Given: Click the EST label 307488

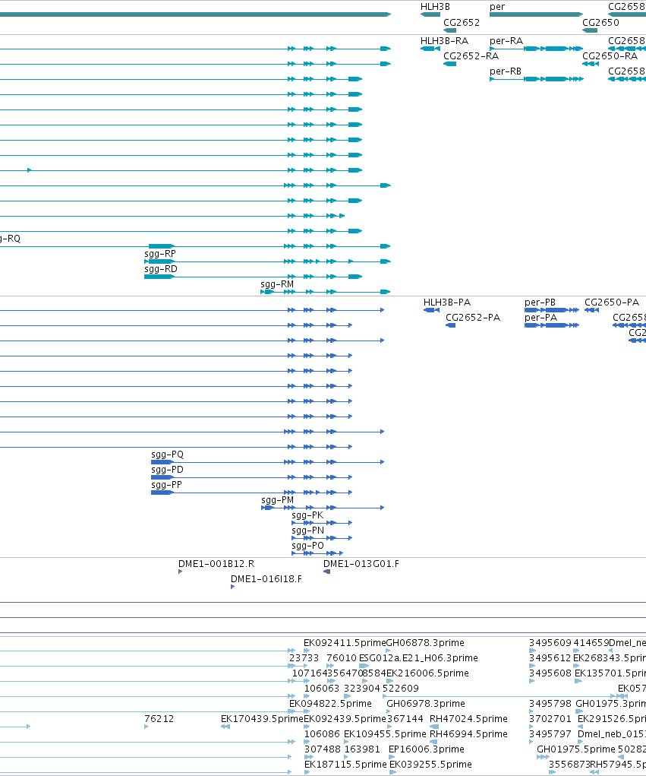Looking at the screenshot, I should click(x=323, y=749).
